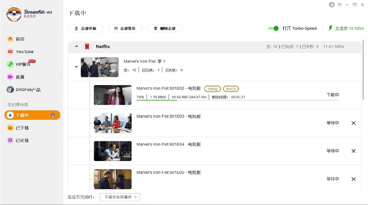Click the pink camera live icon
368x205 pixels.
[10, 77]
